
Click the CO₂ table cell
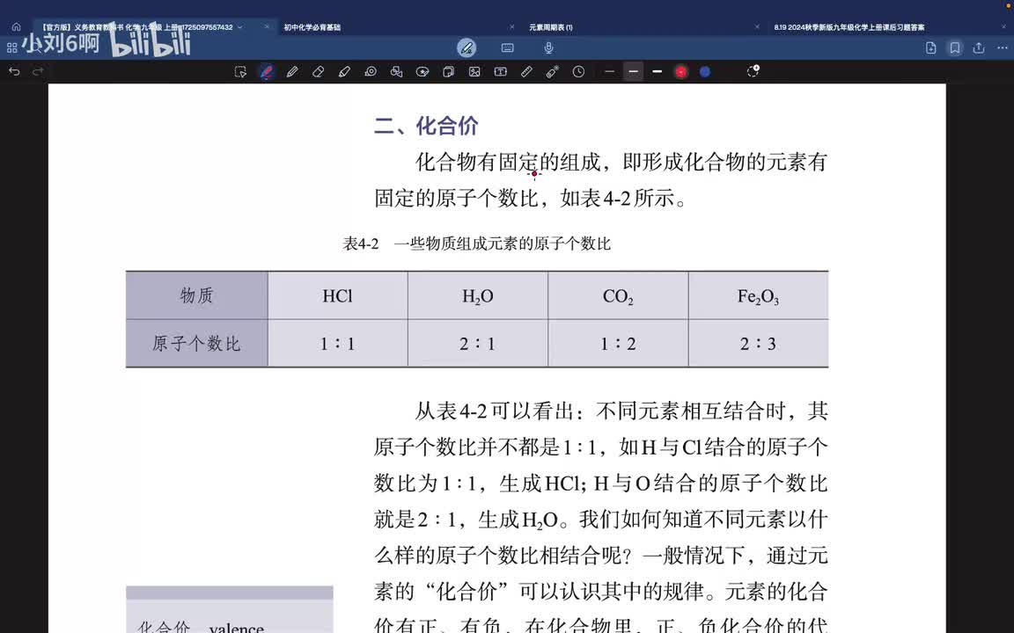click(x=618, y=295)
